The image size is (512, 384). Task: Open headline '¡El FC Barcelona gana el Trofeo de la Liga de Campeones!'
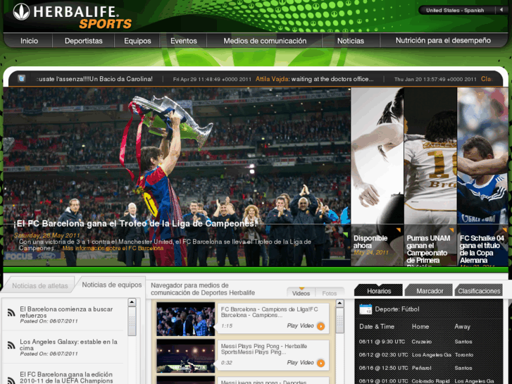pyautogui.click(x=135, y=223)
